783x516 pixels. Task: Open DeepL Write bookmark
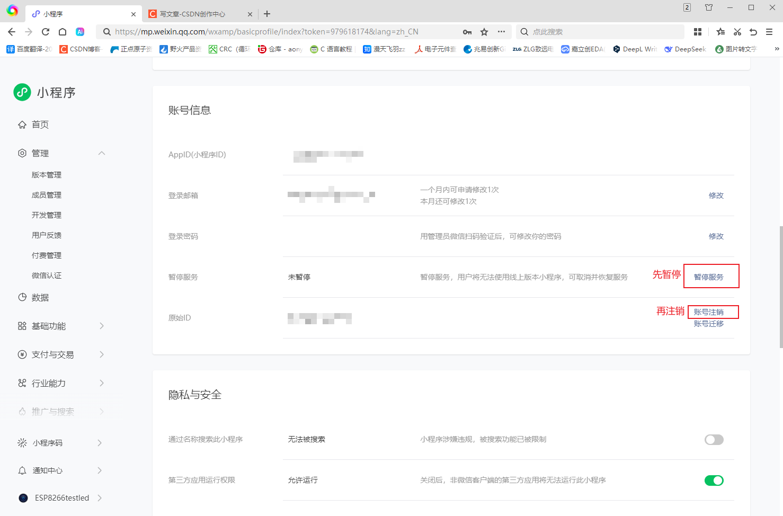635,49
